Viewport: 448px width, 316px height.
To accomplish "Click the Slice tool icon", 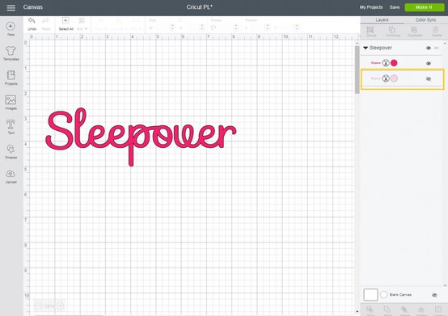I will pyautogui.click(x=370, y=310).
